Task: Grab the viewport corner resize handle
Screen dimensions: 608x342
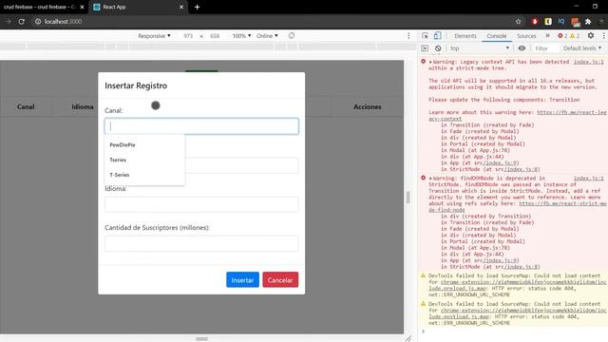Action: click(x=408, y=338)
